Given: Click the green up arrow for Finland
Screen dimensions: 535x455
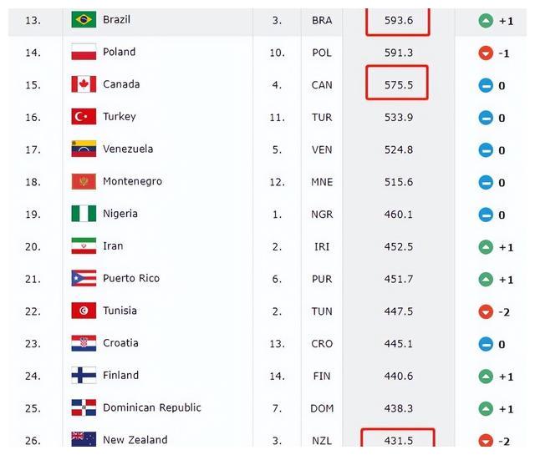Looking at the screenshot, I should (x=486, y=377).
